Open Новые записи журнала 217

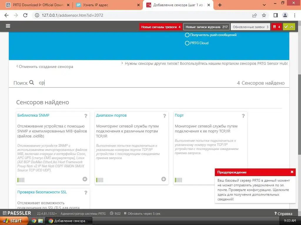207,27
